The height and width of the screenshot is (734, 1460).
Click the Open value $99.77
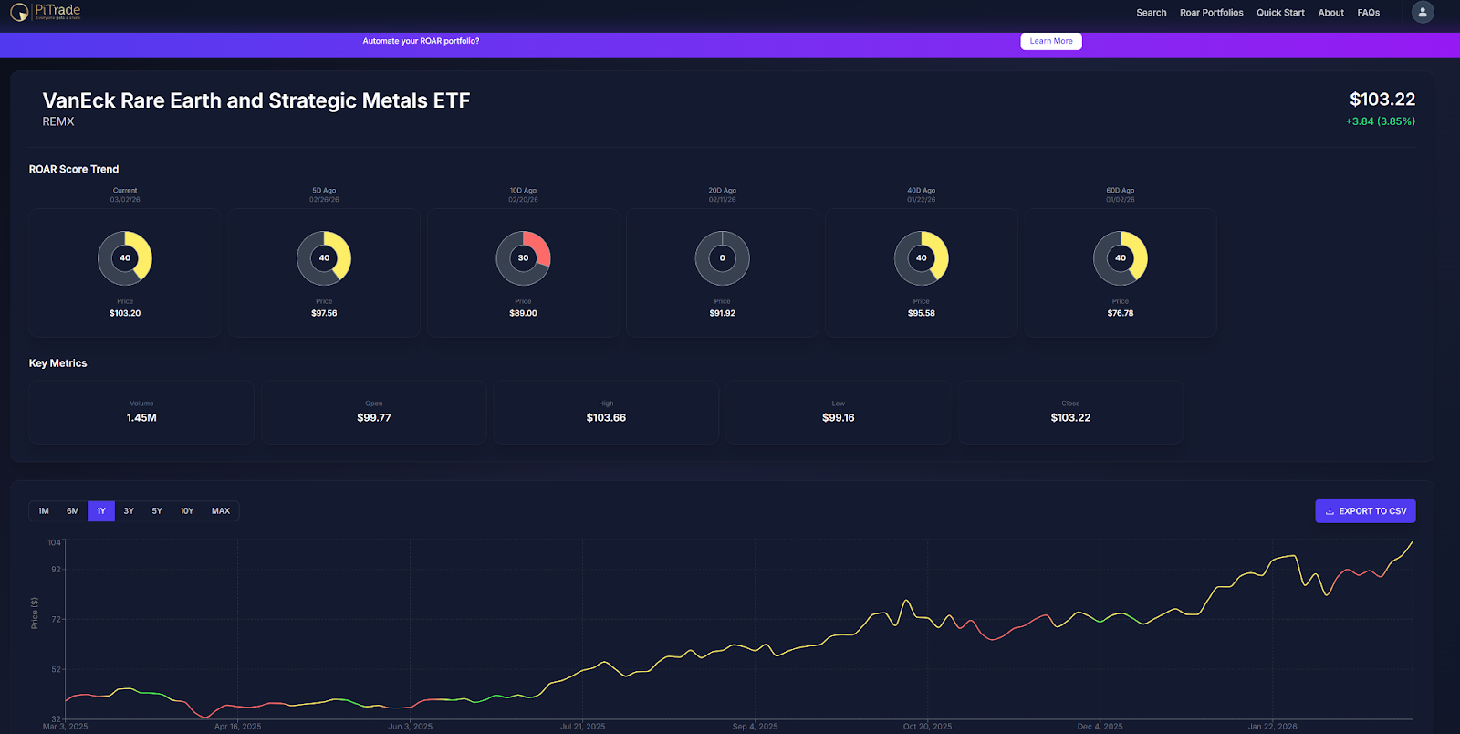click(x=374, y=418)
